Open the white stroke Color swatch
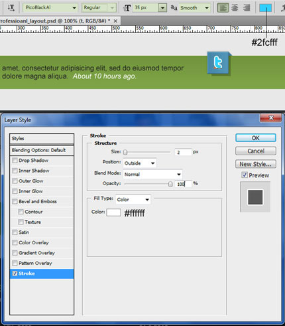 [113, 212]
